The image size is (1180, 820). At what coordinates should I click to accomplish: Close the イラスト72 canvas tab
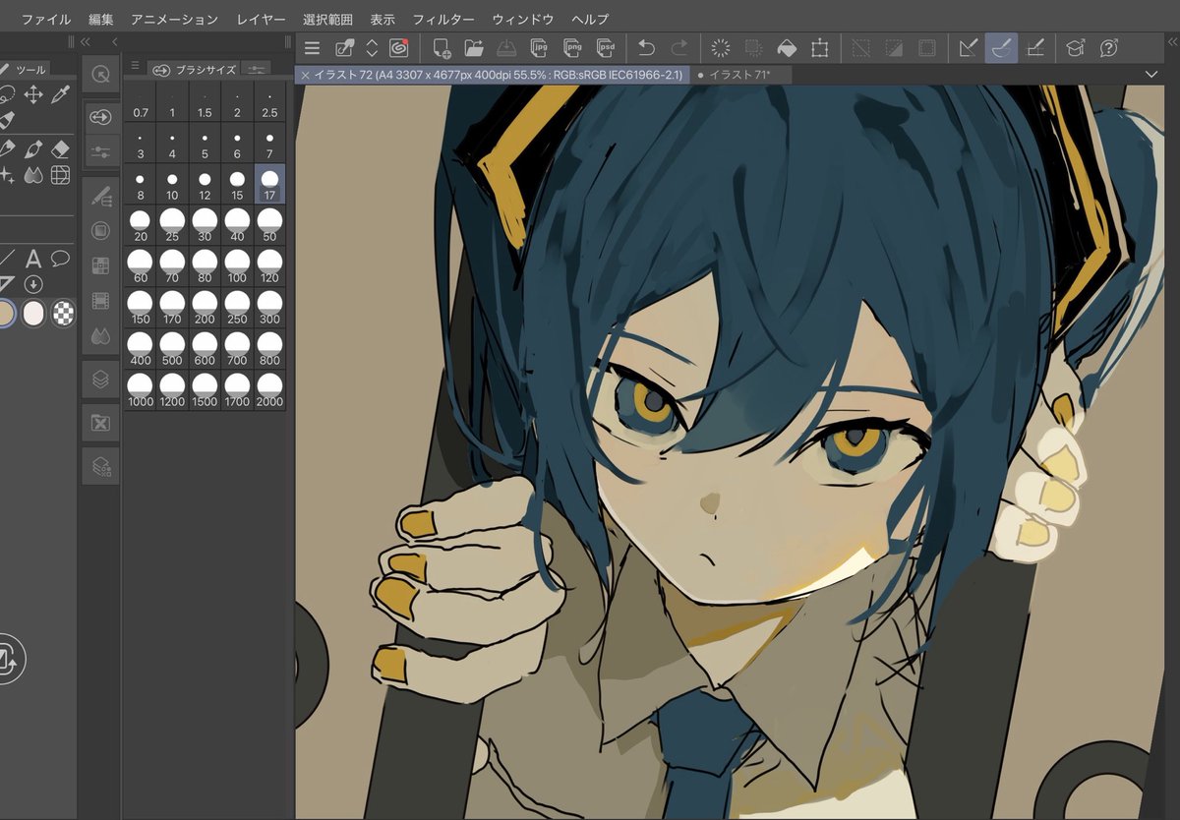(x=306, y=75)
